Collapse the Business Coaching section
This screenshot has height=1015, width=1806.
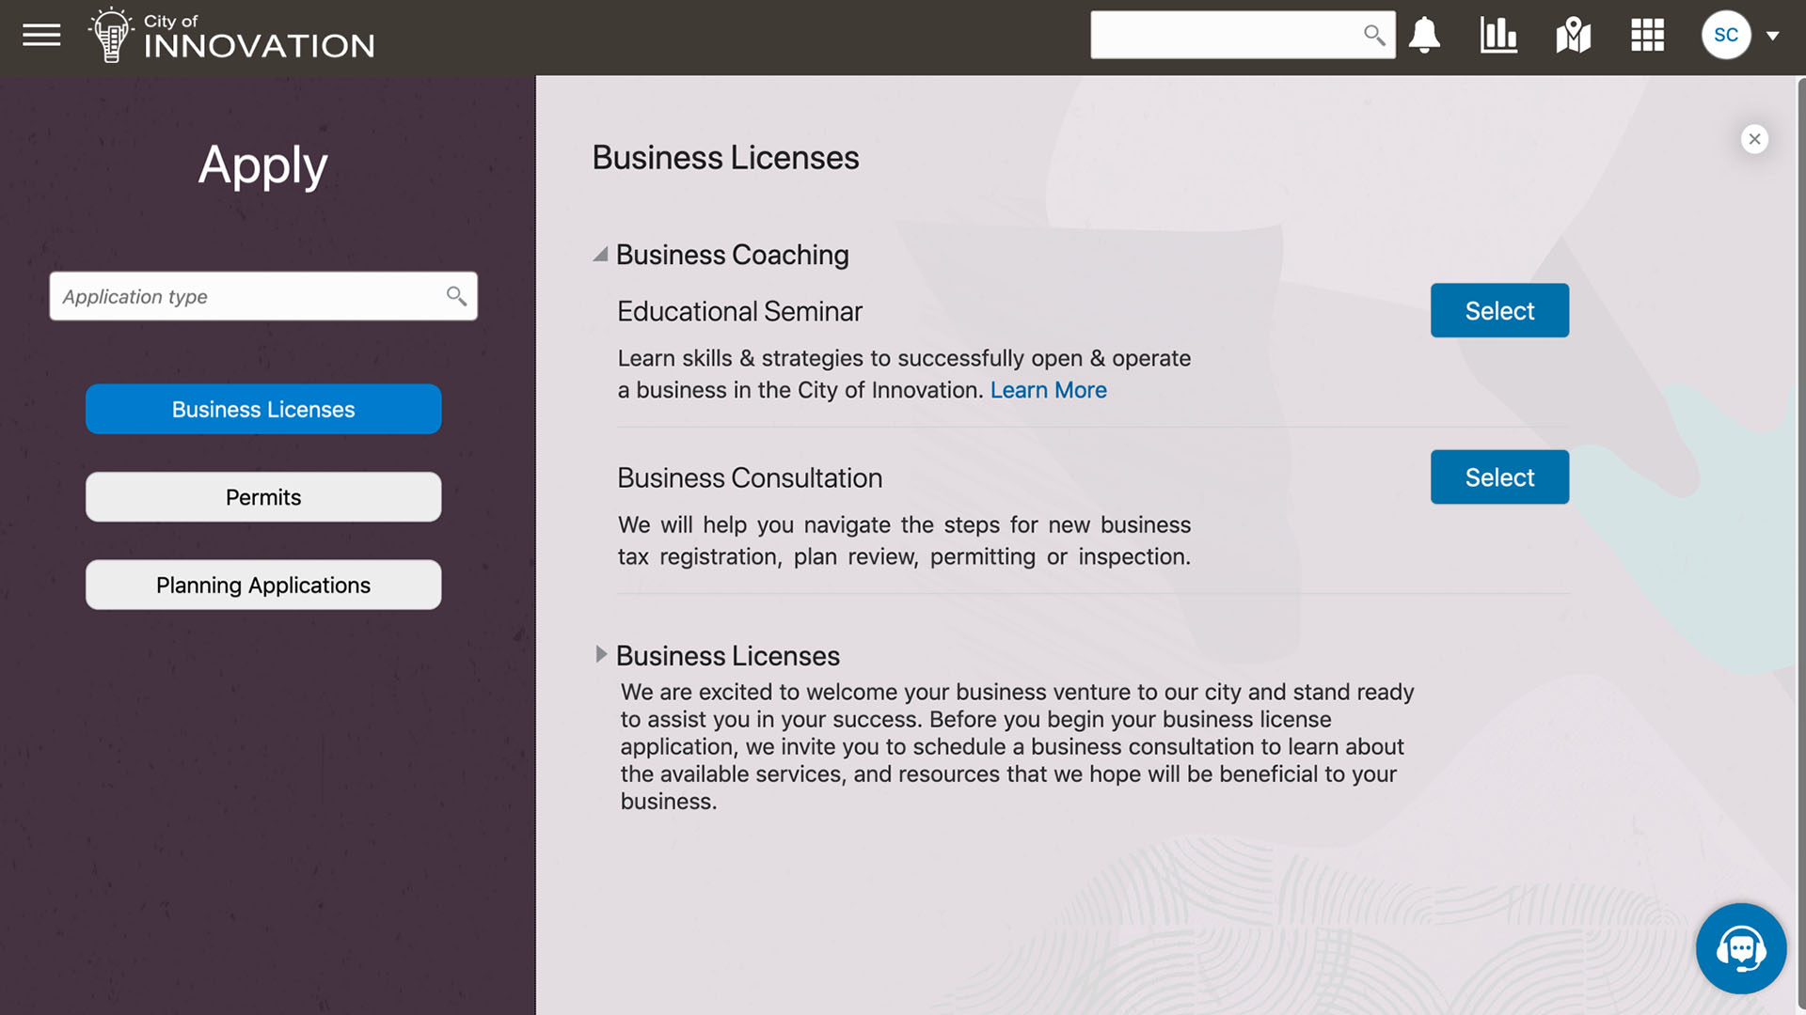point(601,254)
